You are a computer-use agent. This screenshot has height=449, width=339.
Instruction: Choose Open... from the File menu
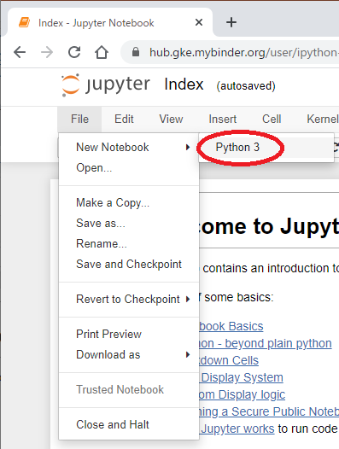pyautogui.click(x=129, y=168)
